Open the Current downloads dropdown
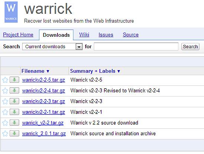 [x=52, y=47]
